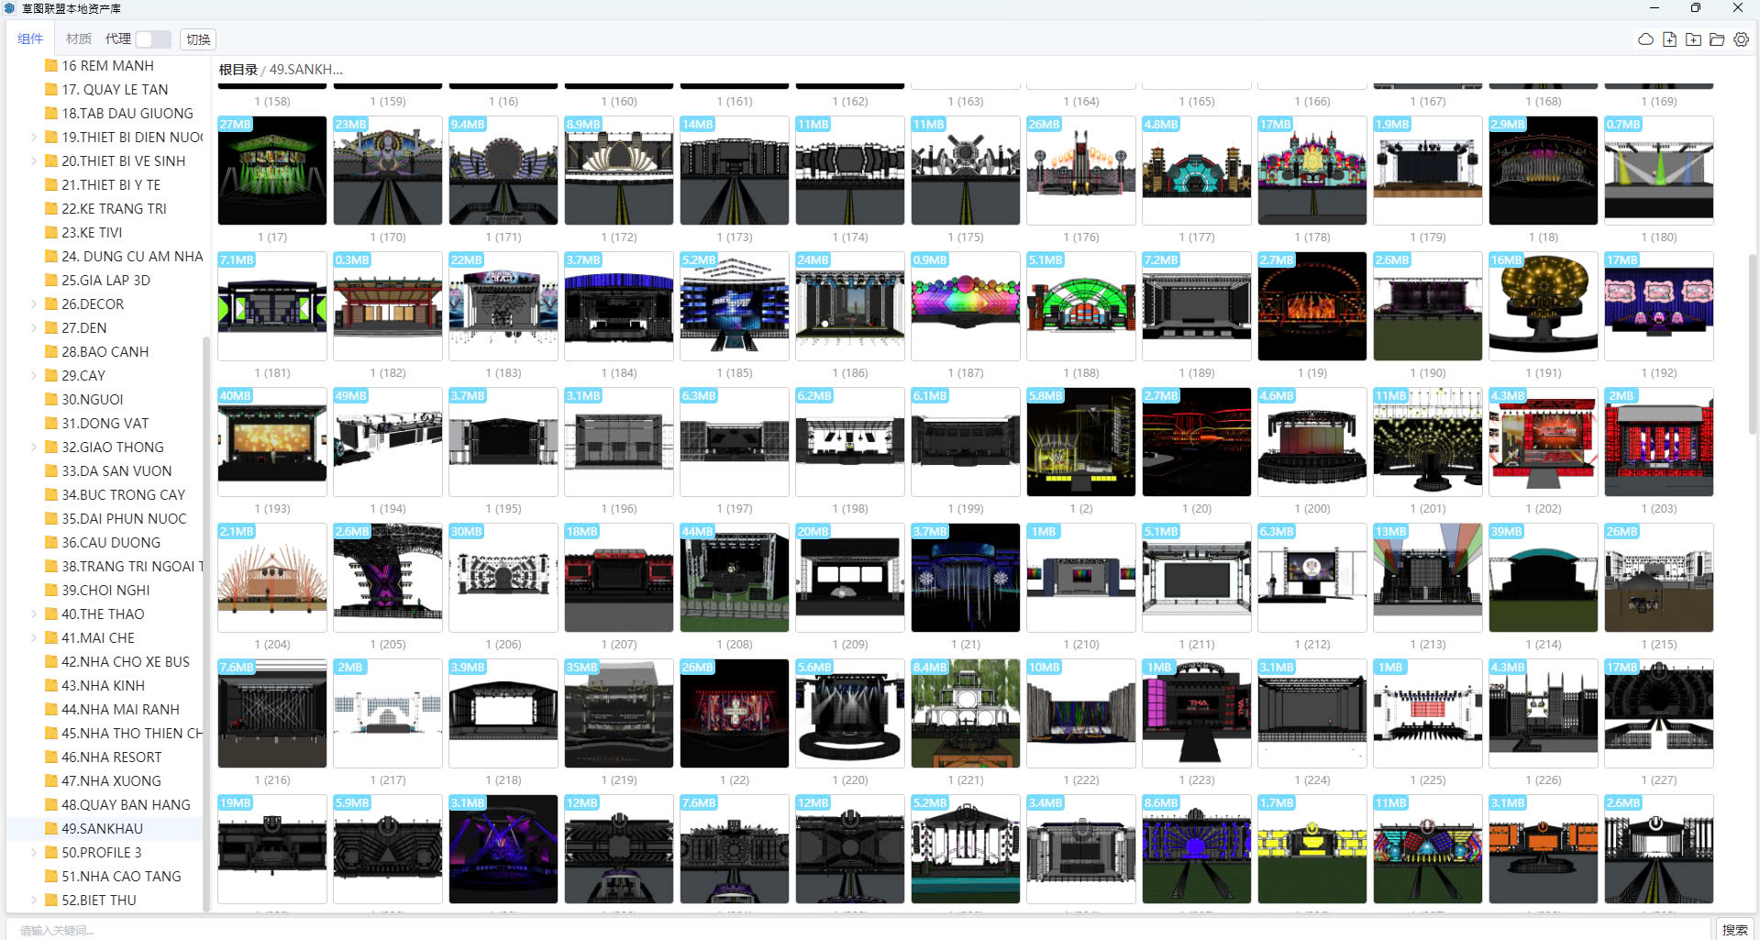Click folder icon beside 30.NGUOI
The image size is (1760, 940).
click(x=51, y=400)
